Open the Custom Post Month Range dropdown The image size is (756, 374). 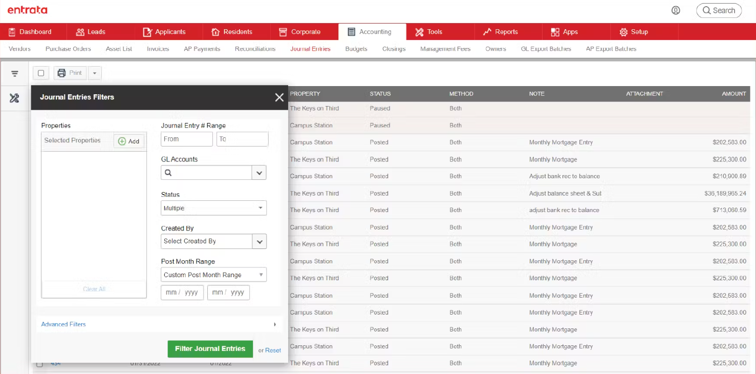tap(213, 274)
